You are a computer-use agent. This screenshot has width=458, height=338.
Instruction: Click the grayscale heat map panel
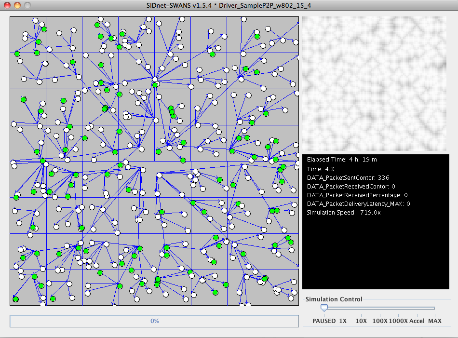(x=374, y=84)
